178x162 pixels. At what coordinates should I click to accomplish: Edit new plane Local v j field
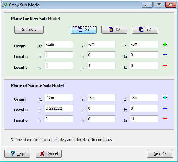pyautogui.click(x=101, y=66)
